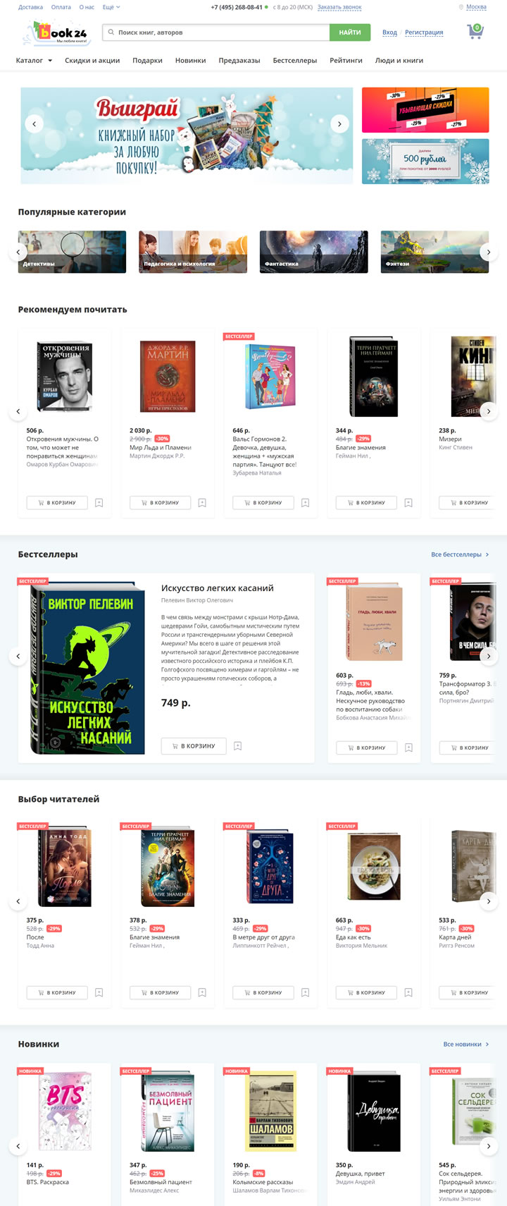Screen dimensions: 507x1206
Task: Toggle bookmark on Искусство легких касаний
Action: point(238,745)
